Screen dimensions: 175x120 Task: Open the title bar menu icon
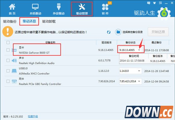[x=160, y=3]
